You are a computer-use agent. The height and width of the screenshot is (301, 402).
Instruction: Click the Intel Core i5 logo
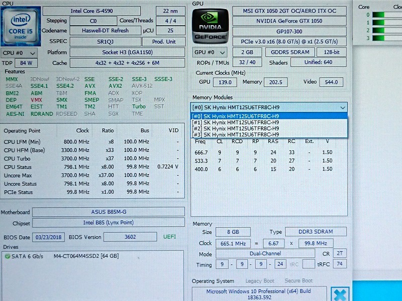point(21,27)
